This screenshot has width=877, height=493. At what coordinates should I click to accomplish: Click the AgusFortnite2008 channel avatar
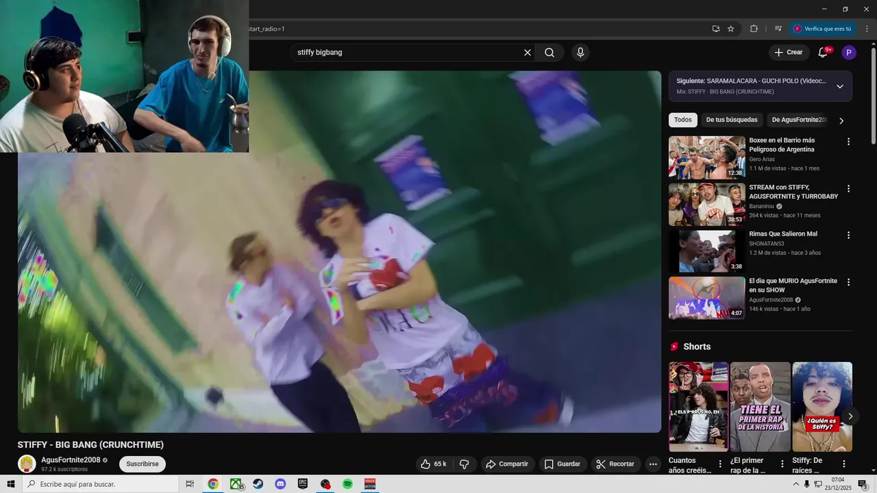(x=27, y=464)
